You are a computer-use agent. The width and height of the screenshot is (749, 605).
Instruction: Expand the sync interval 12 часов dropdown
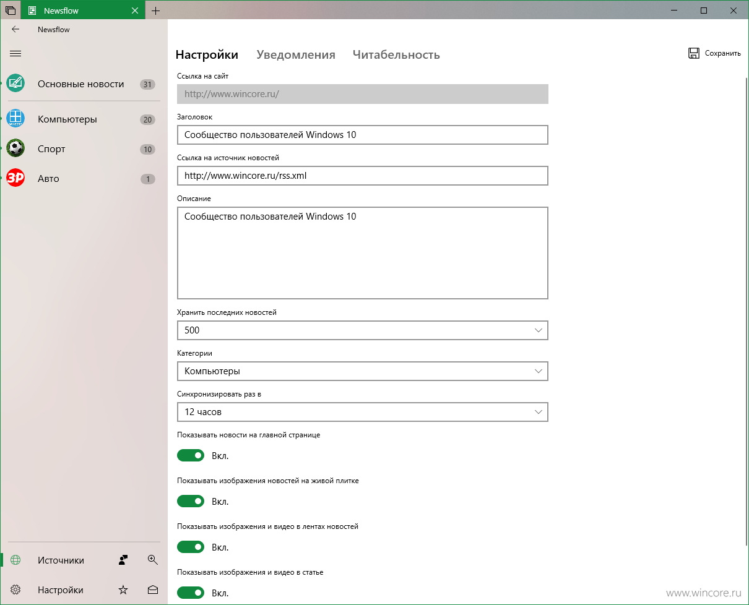click(x=363, y=412)
